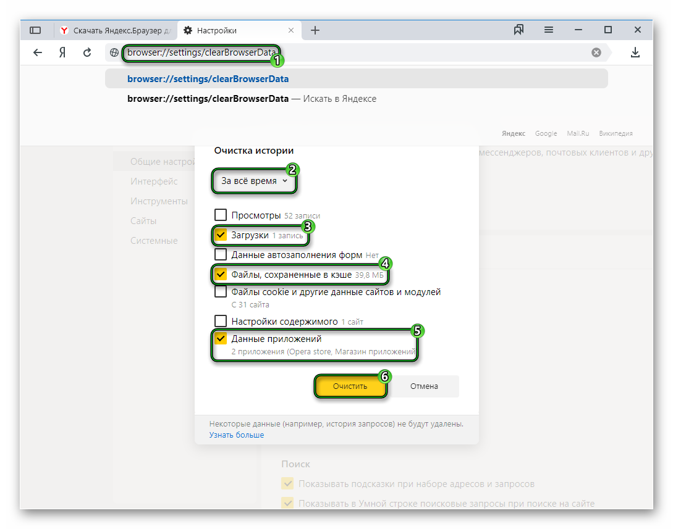The height and width of the screenshot is (529, 673).
Task: Switch to Скачать Яндекс.Браузер tab
Action: click(116, 30)
